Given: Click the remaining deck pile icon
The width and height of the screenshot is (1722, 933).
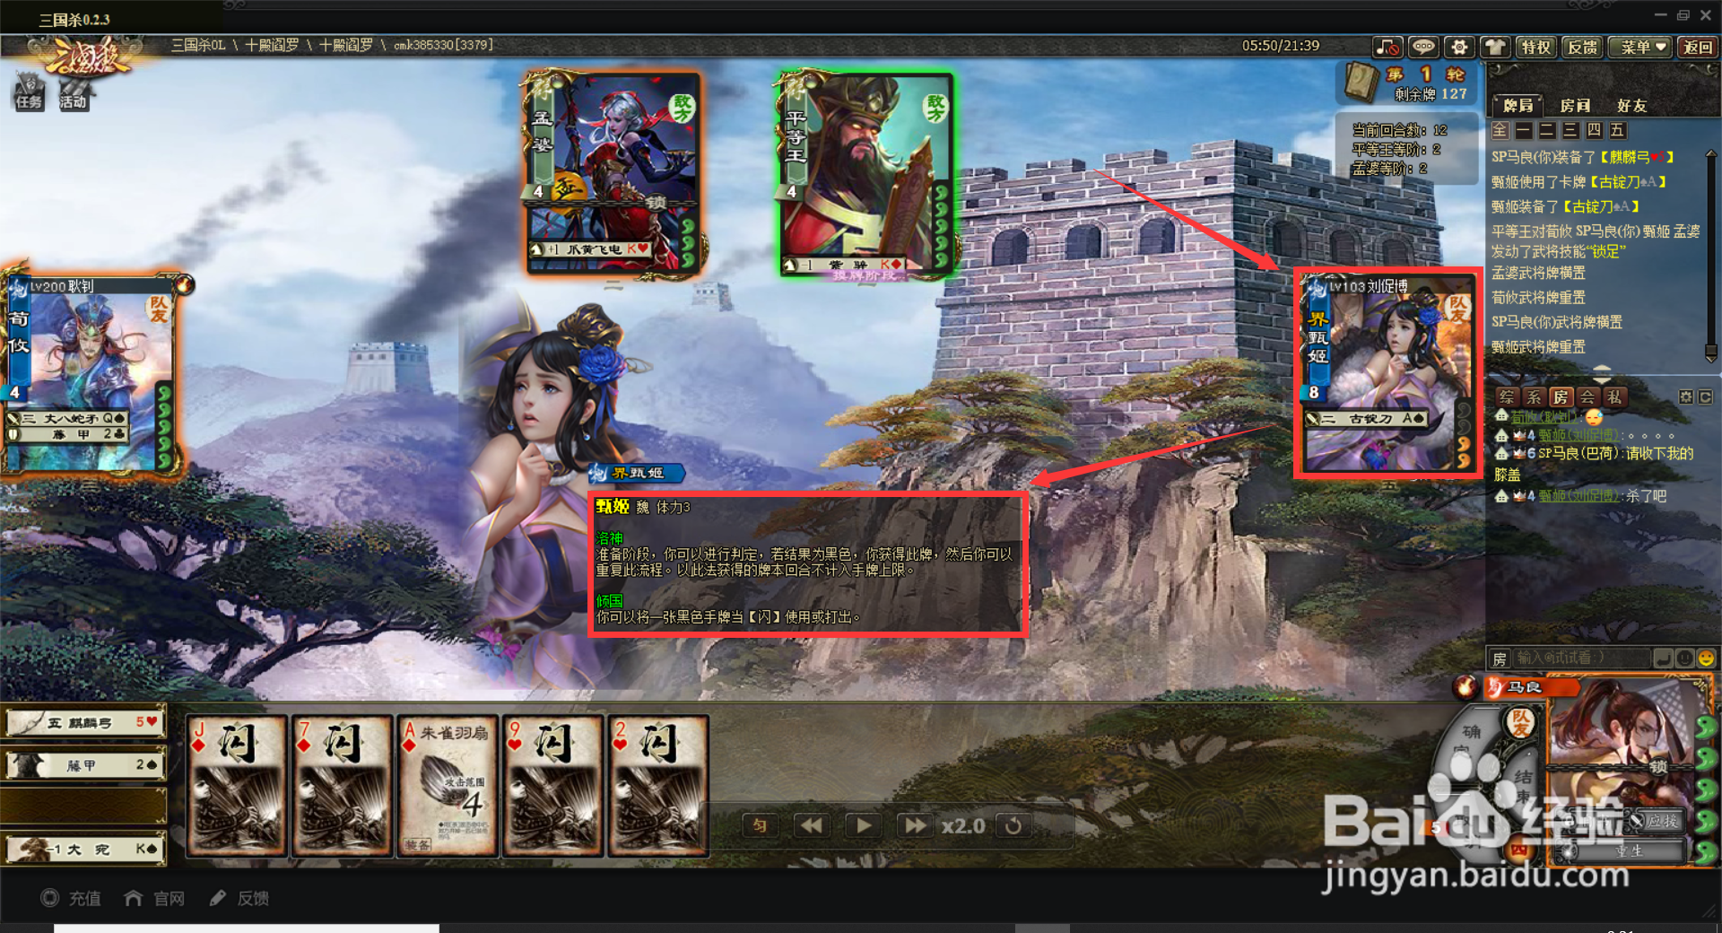Looking at the screenshot, I should point(1361,82).
